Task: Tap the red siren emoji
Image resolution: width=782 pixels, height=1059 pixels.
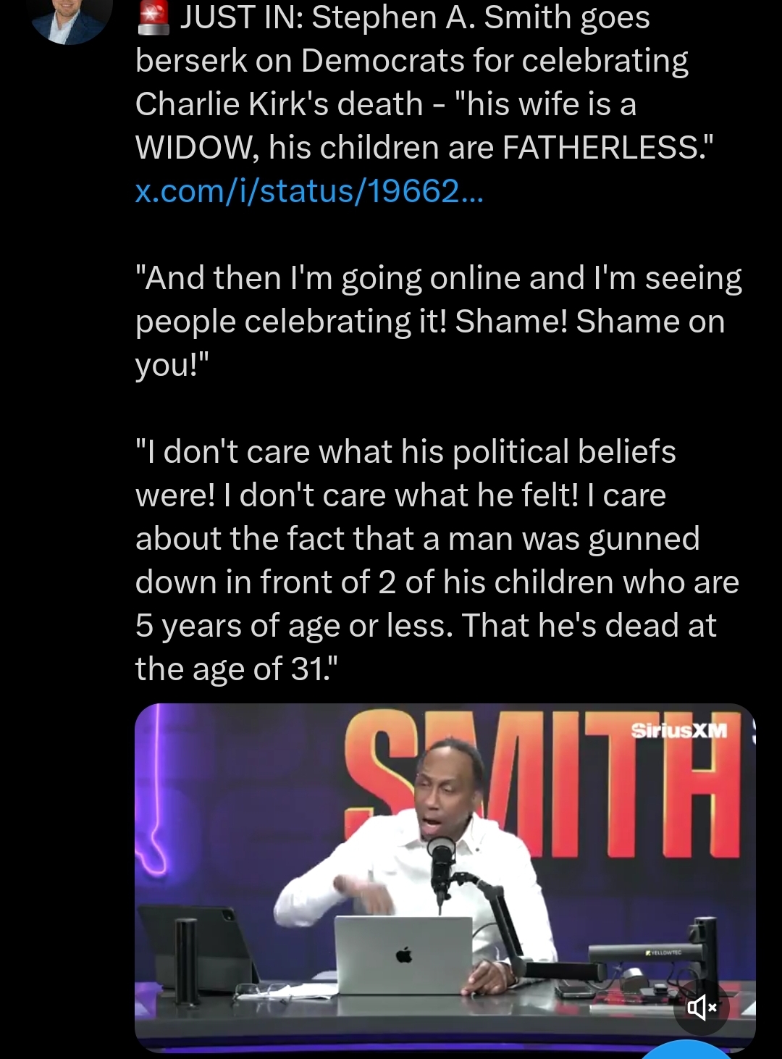Action: [154, 17]
